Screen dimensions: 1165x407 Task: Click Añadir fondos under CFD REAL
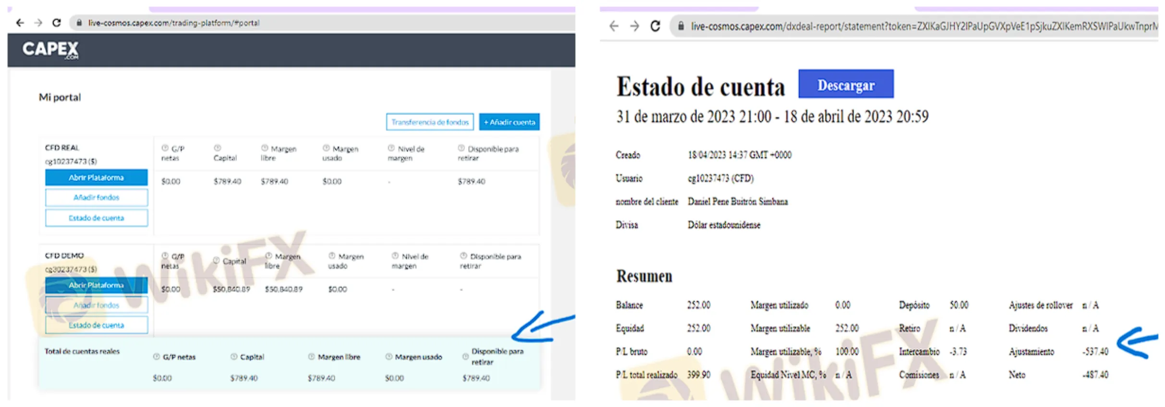(x=97, y=197)
